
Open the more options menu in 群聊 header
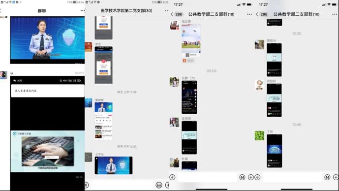[x=82, y=11]
